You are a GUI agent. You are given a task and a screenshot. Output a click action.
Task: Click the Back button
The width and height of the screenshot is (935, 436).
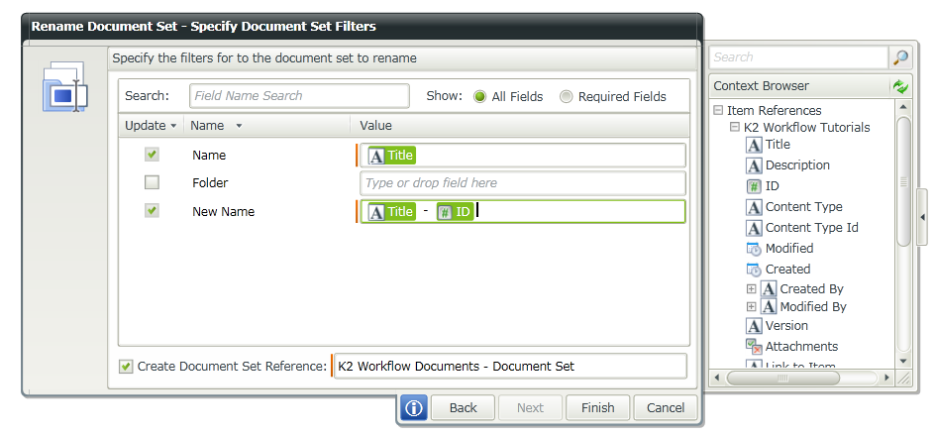(463, 407)
